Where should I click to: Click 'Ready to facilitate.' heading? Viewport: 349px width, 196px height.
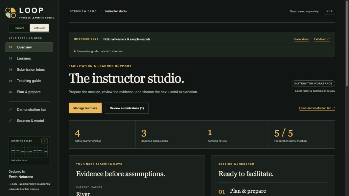point(246,174)
